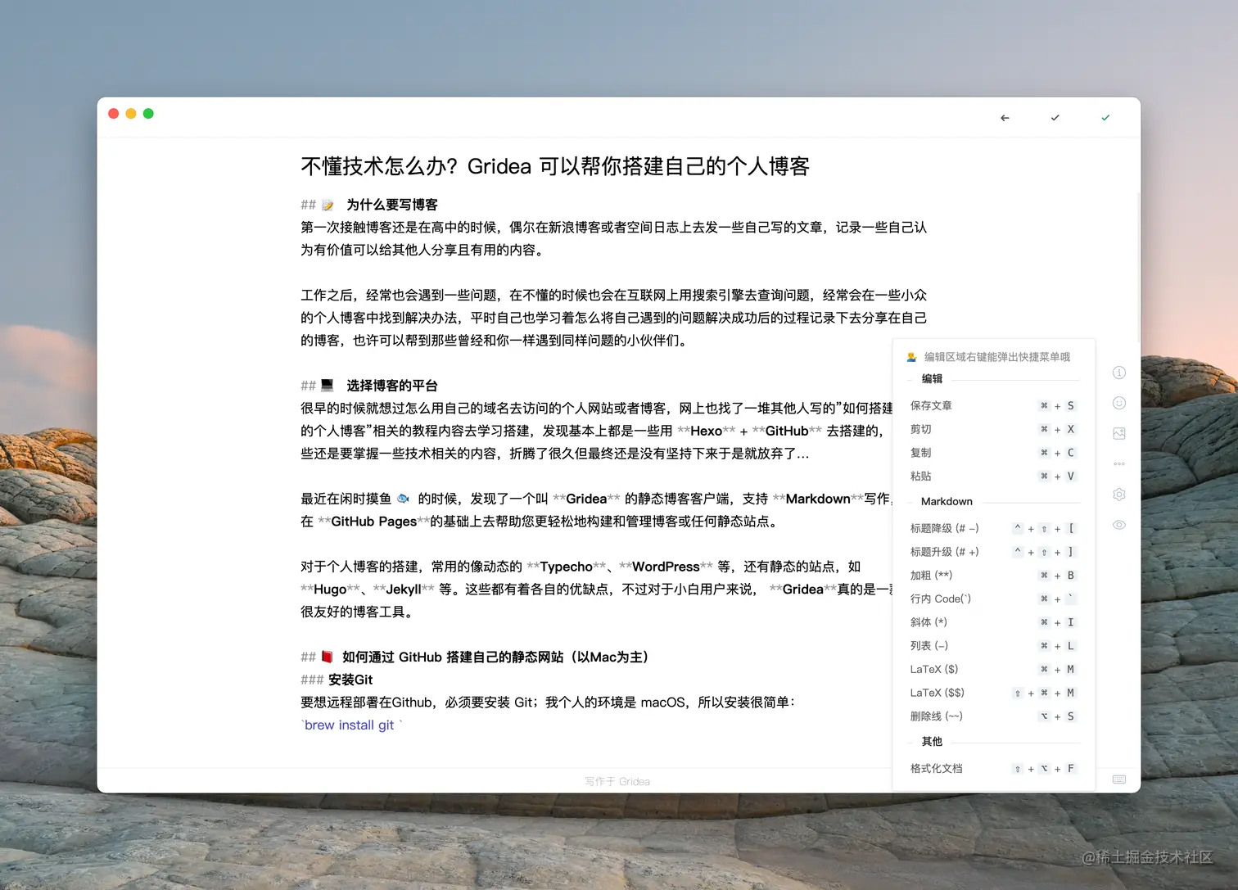Click the subheading 安装Git

[350, 680]
